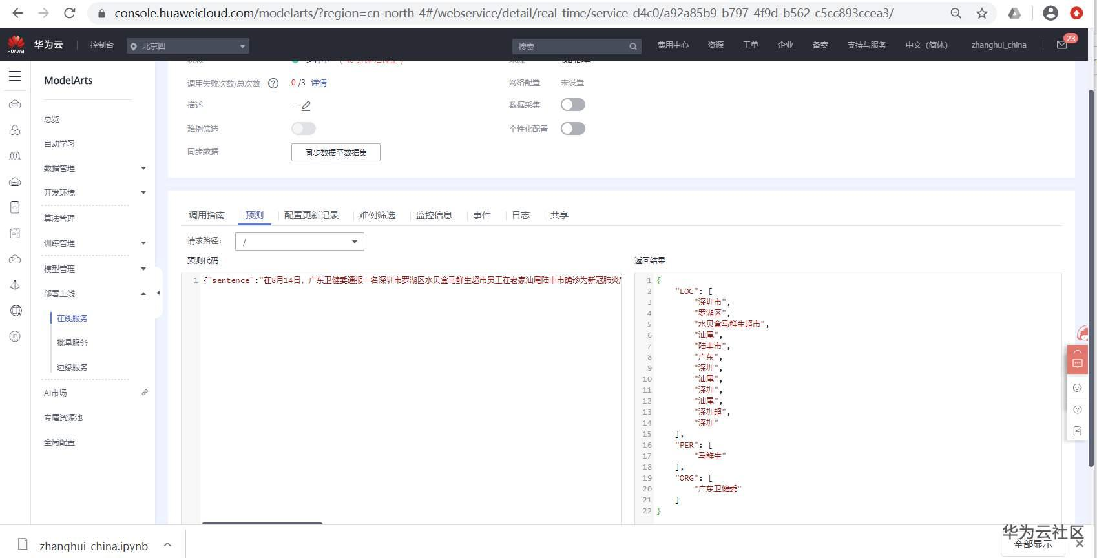This screenshot has height=558, width=1097.
Task: Expand 数据管理 menu arrow
Action: click(x=143, y=168)
